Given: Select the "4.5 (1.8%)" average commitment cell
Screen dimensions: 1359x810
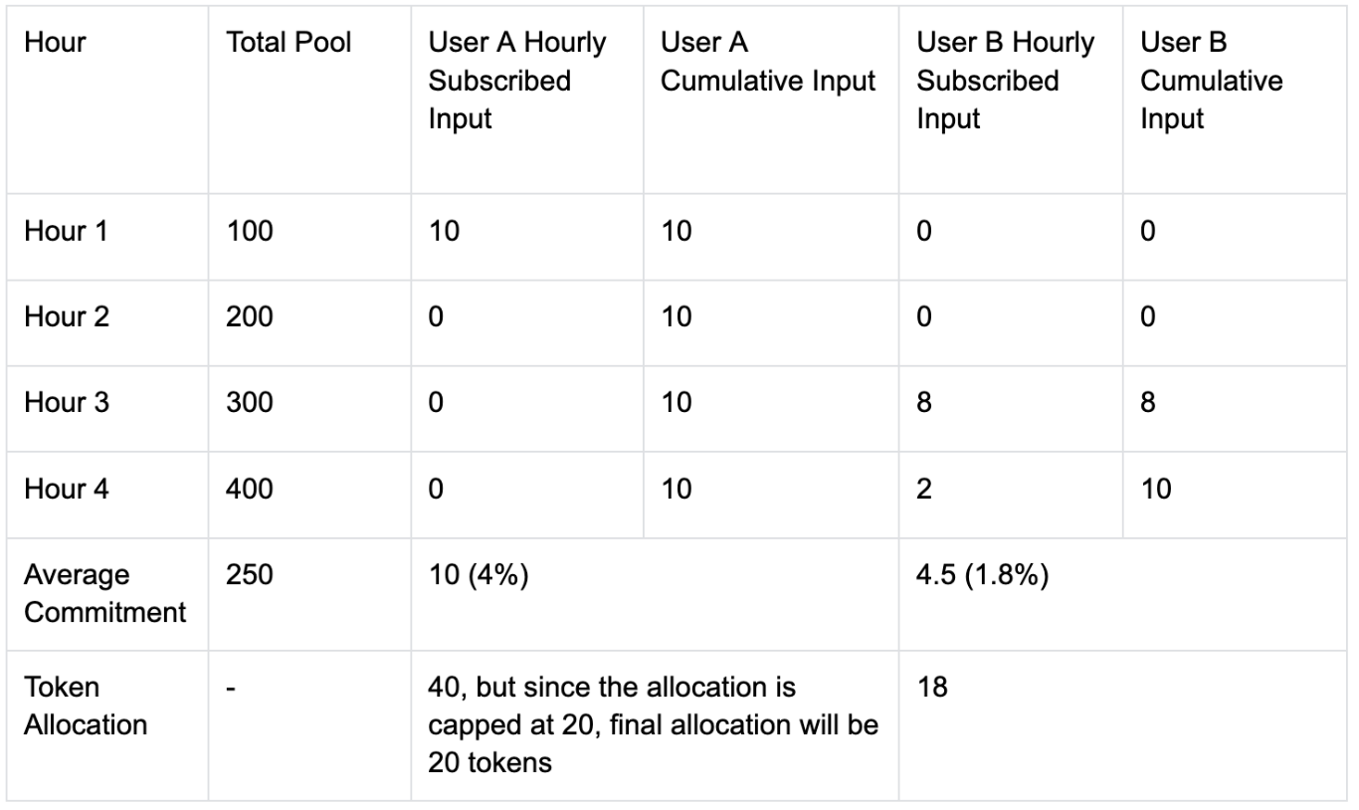Looking at the screenshot, I should pos(983,576).
